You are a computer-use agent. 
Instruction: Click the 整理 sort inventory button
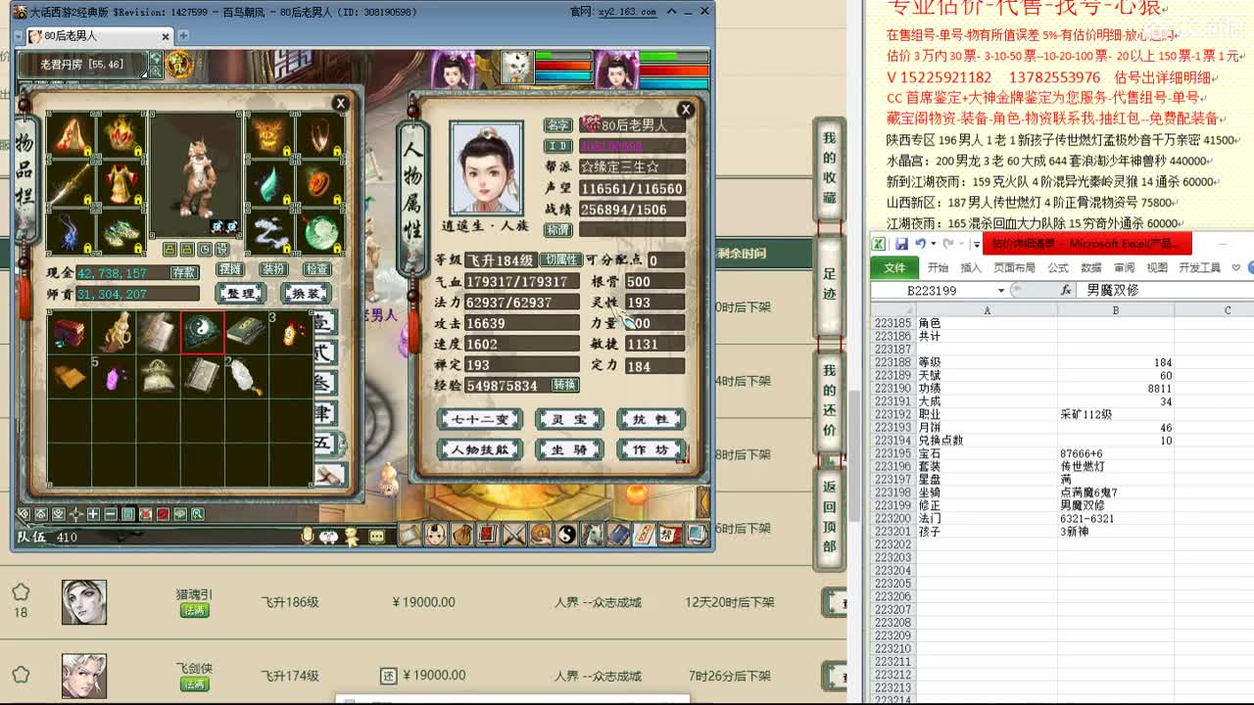[x=241, y=293]
